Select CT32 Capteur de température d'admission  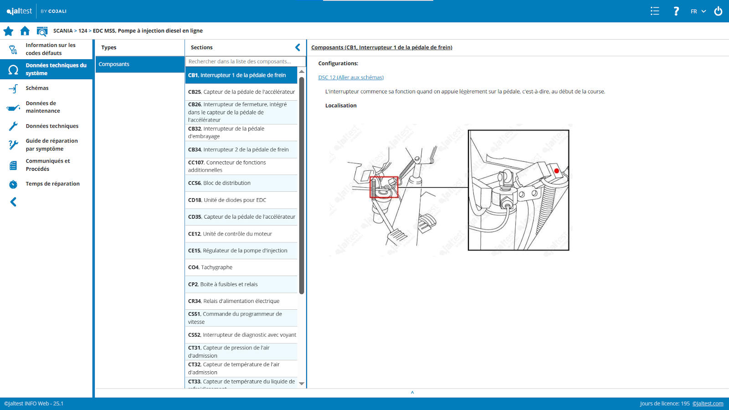pyautogui.click(x=241, y=369)
